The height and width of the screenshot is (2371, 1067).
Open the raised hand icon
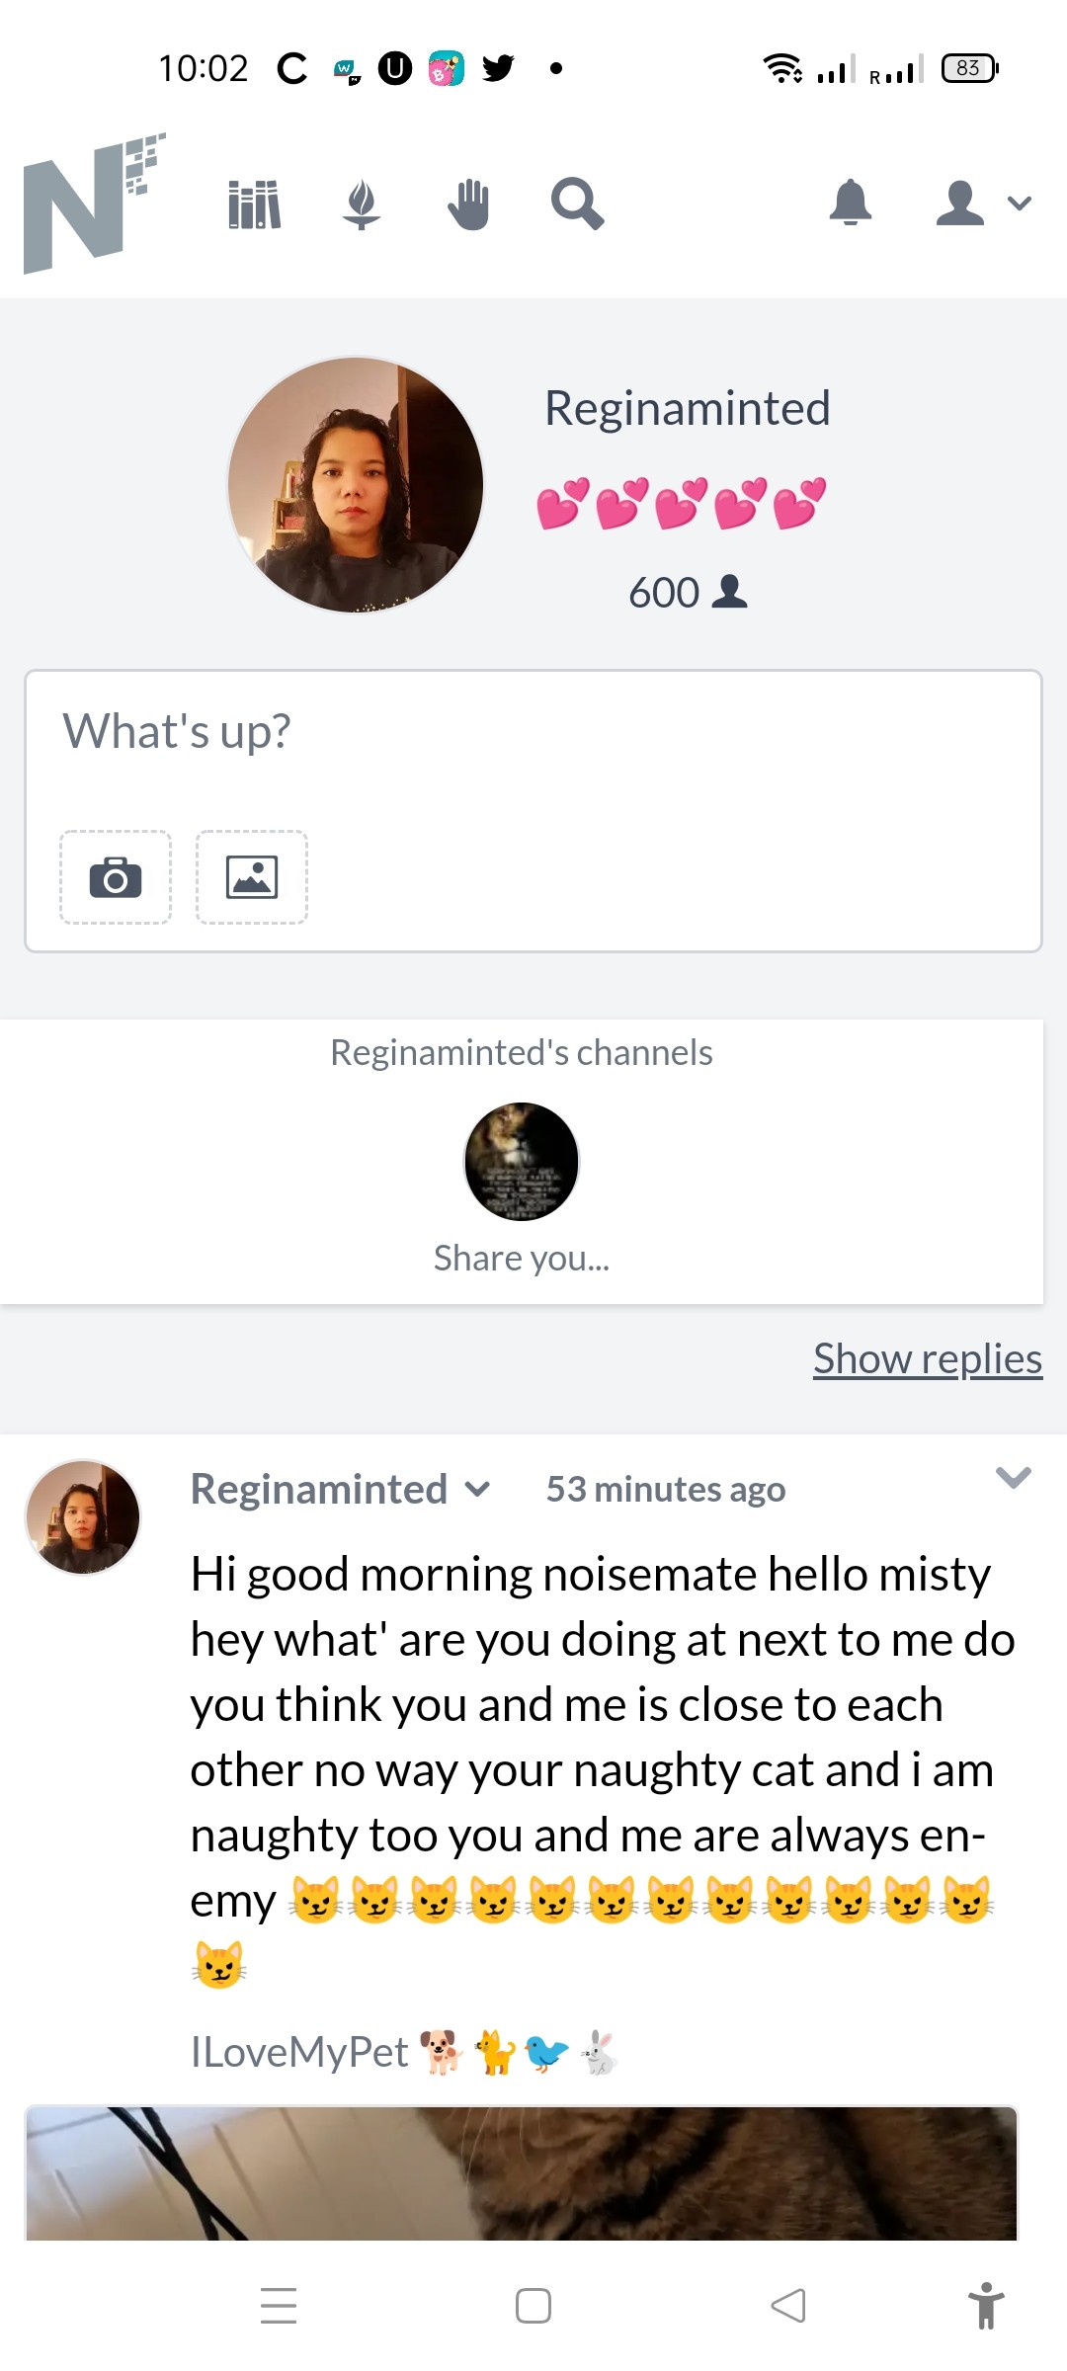click(468, 204)
